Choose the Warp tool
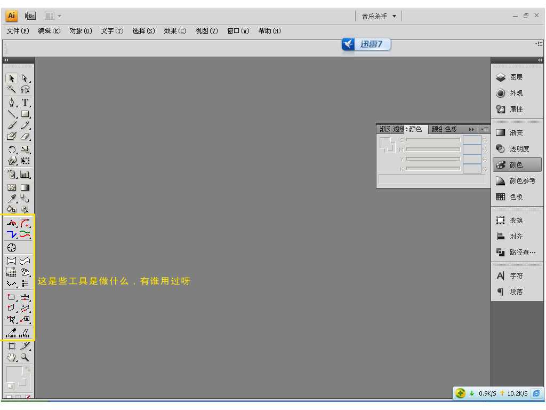 pyautogui.click(x=12, y=160)
